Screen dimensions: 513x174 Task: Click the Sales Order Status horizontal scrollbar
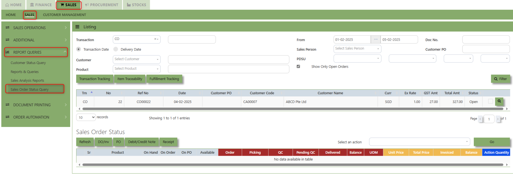293,165
